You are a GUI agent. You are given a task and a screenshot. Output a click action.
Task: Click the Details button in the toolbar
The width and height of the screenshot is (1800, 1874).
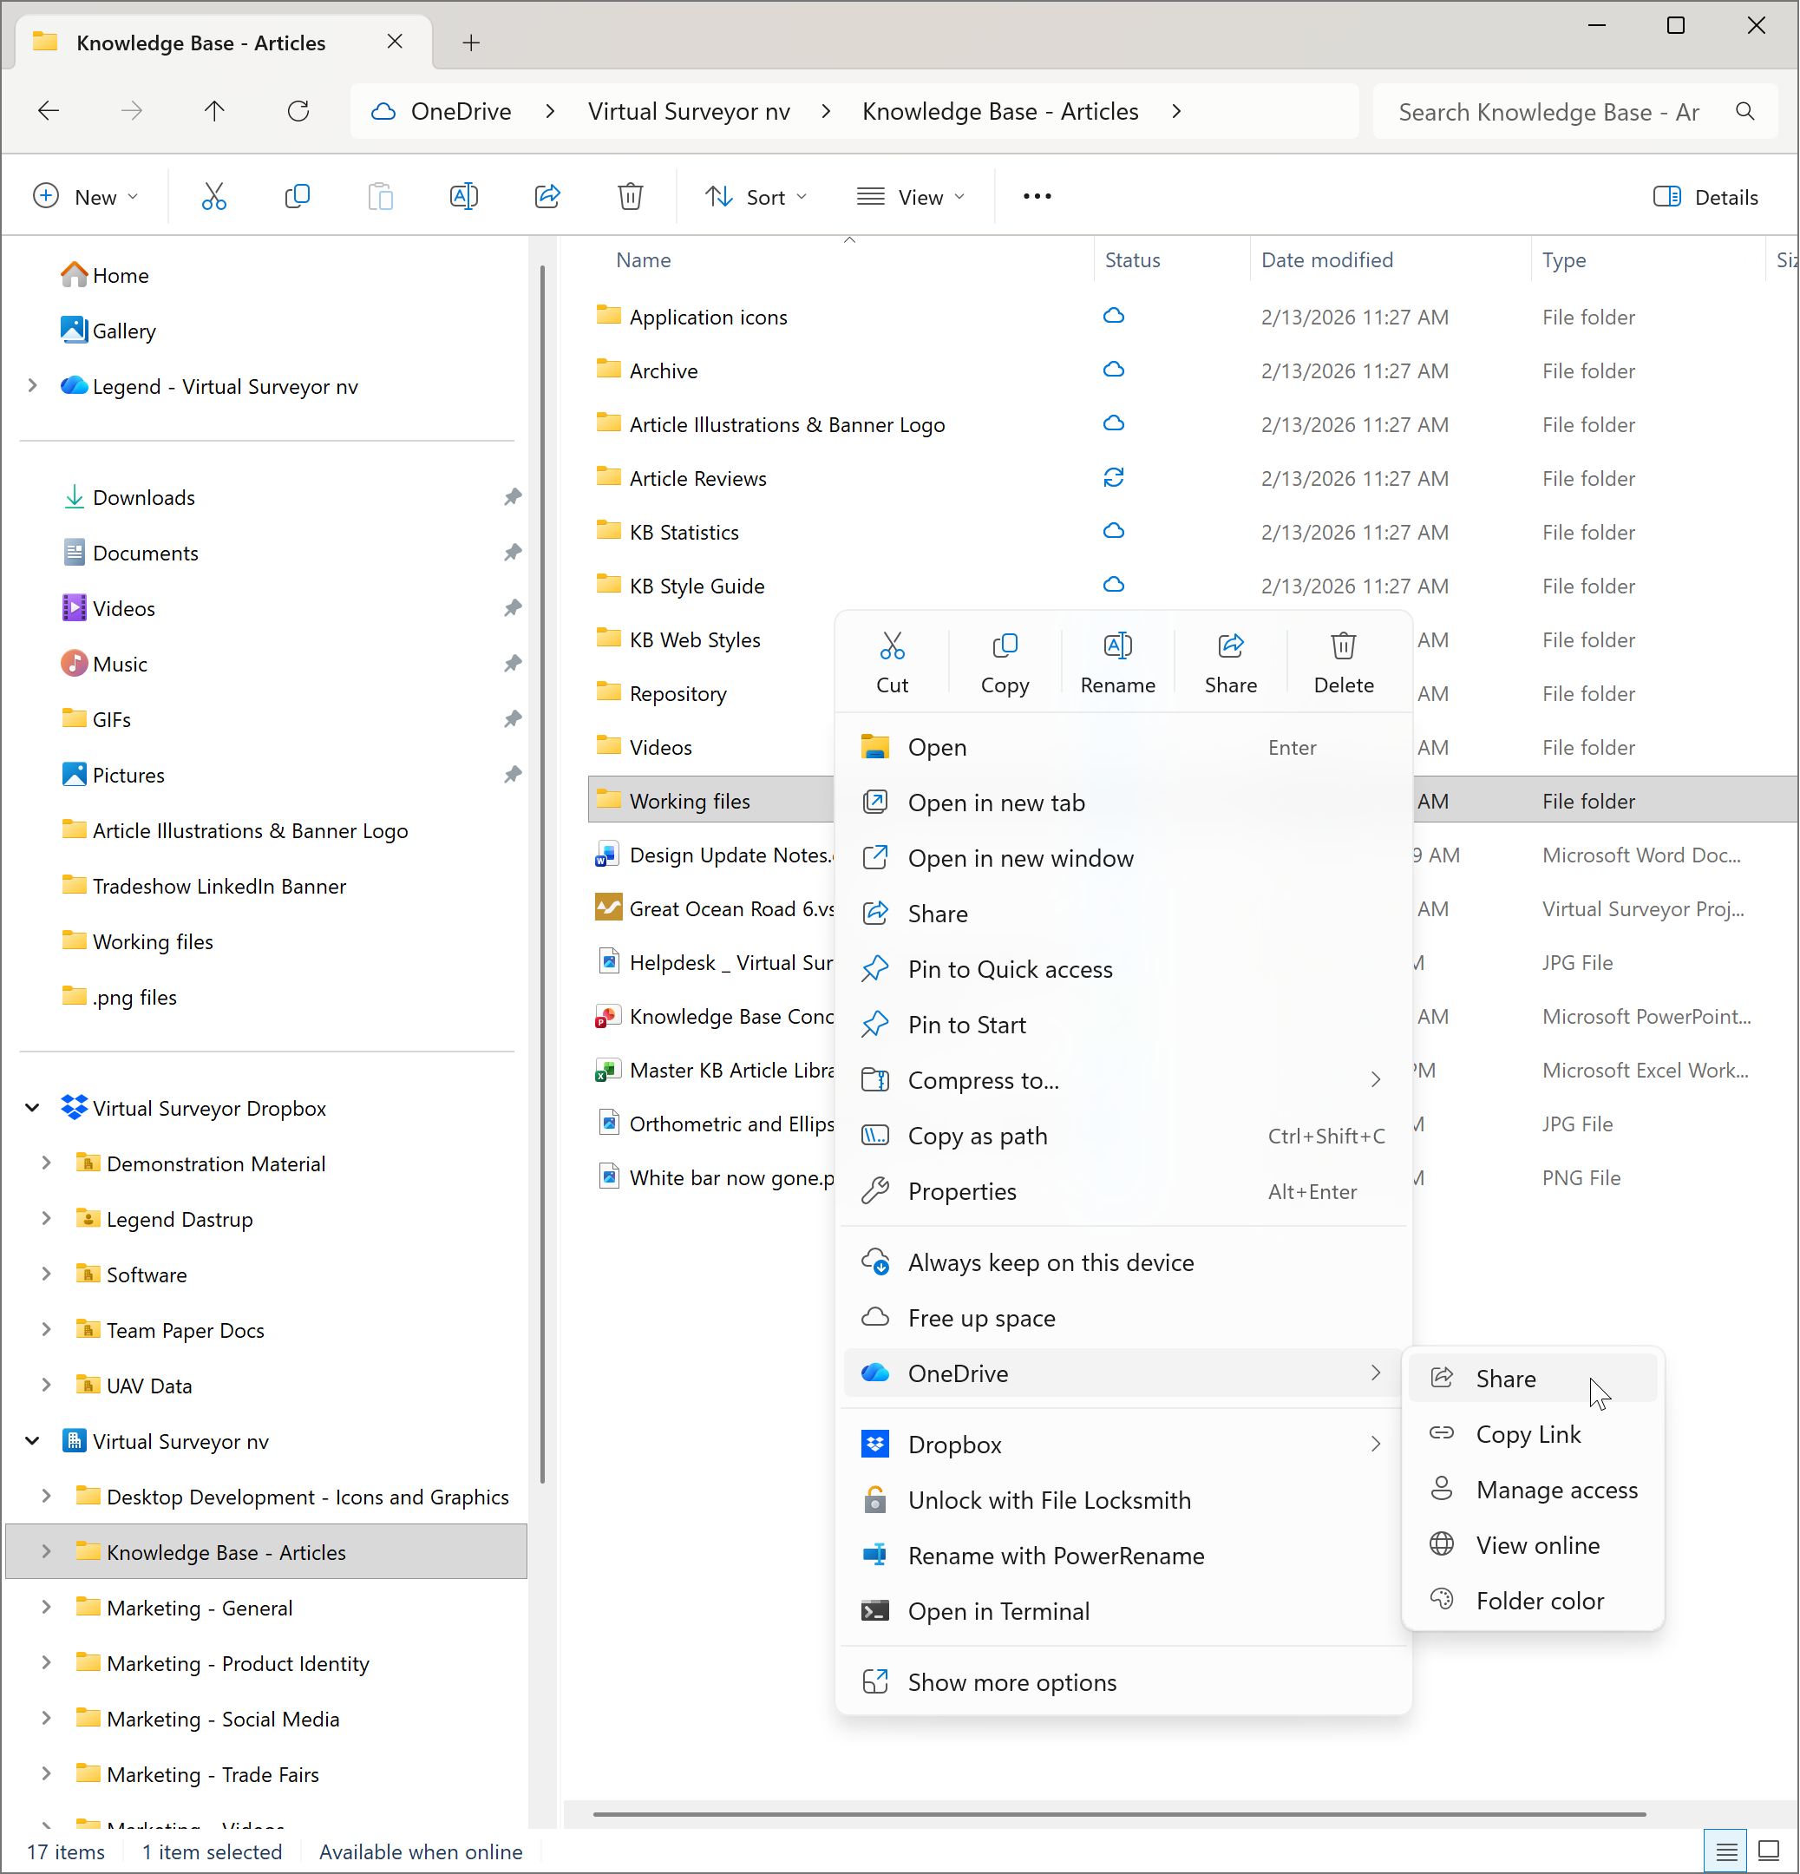click(1707, 196)
